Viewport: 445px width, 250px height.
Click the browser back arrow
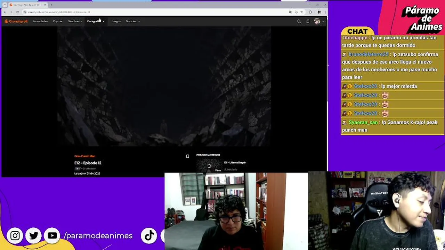pyautogui.click(x=5, y=12)
